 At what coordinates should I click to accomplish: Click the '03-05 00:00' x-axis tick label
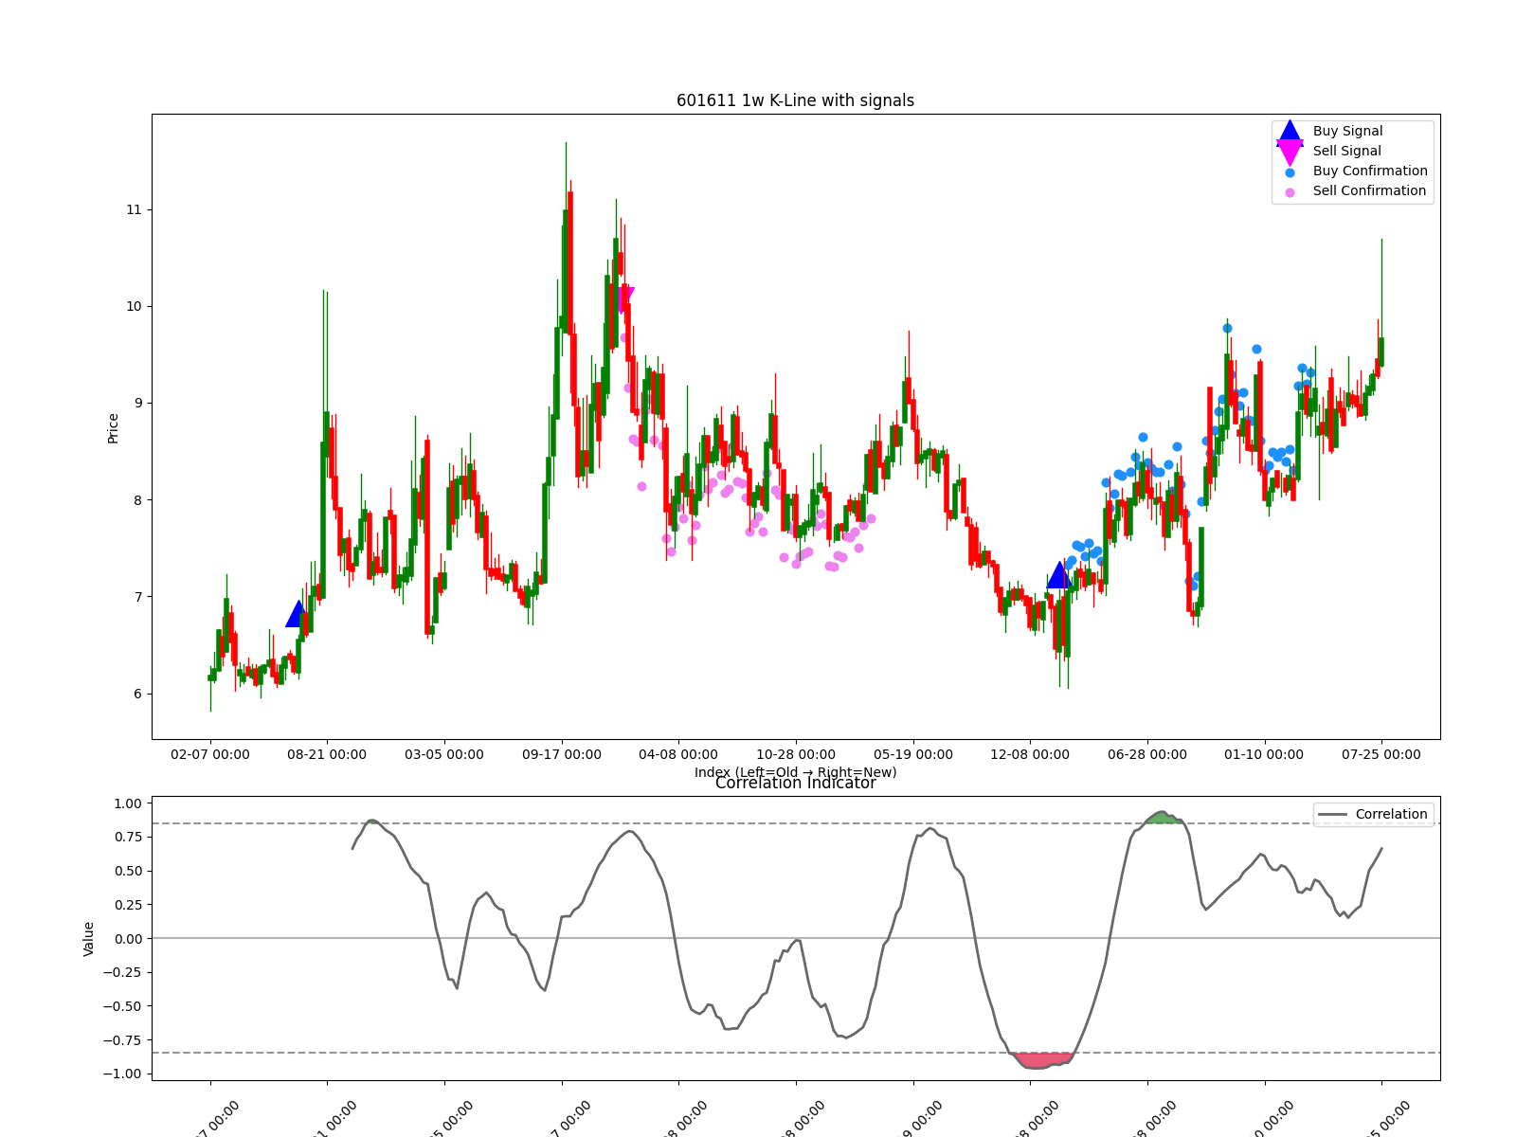tap(444, 754)
